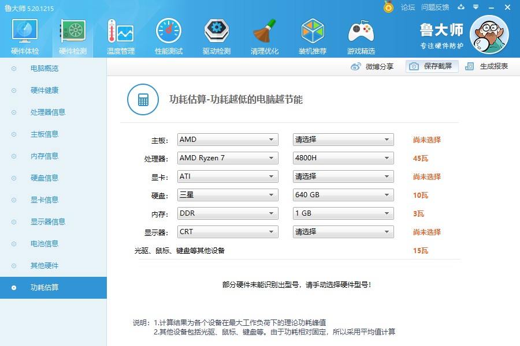520x346 pixels.
Task: Expand 主板 model dropdown 请选择
Action: pyautogui.click(x=343, y=140)
